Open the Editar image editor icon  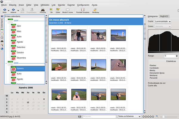click(58, 10)
